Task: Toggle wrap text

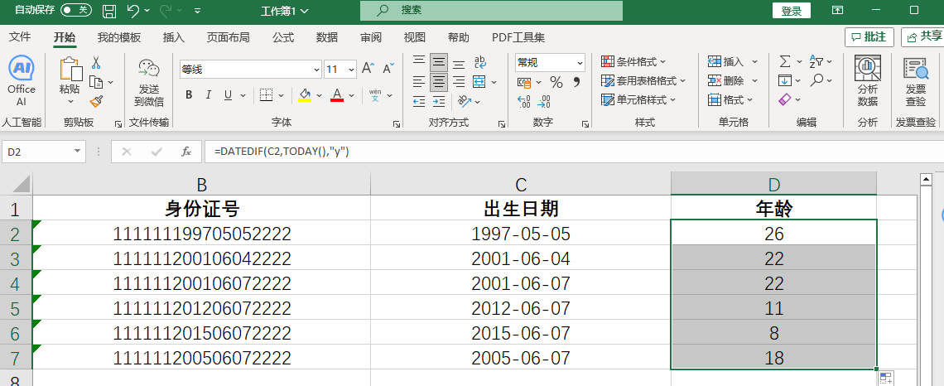Action: click(479, 62)
